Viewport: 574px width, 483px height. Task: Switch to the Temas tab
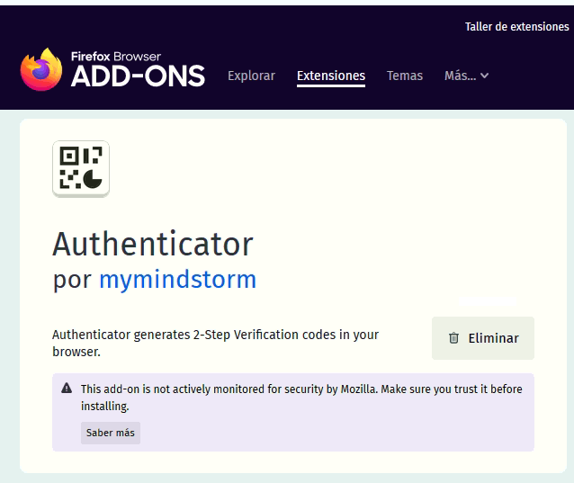pos(405,76)
